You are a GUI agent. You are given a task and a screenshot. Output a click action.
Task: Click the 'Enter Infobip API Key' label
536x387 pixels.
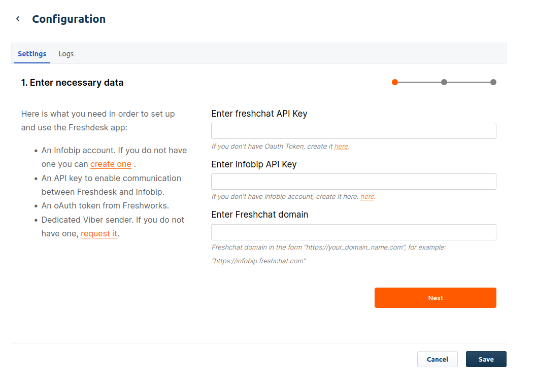pos(254,164)
